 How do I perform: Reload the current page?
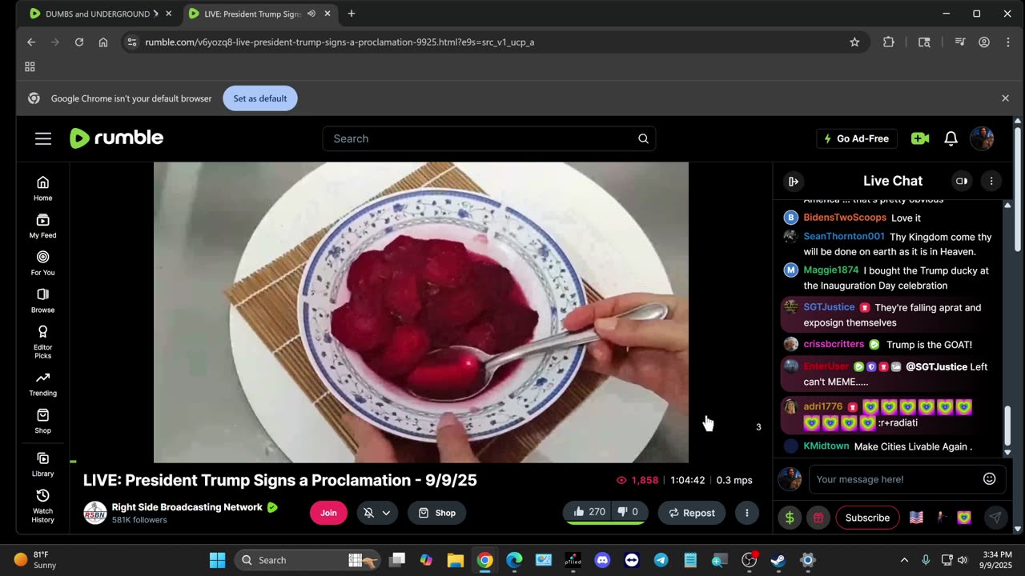(79, 42)
